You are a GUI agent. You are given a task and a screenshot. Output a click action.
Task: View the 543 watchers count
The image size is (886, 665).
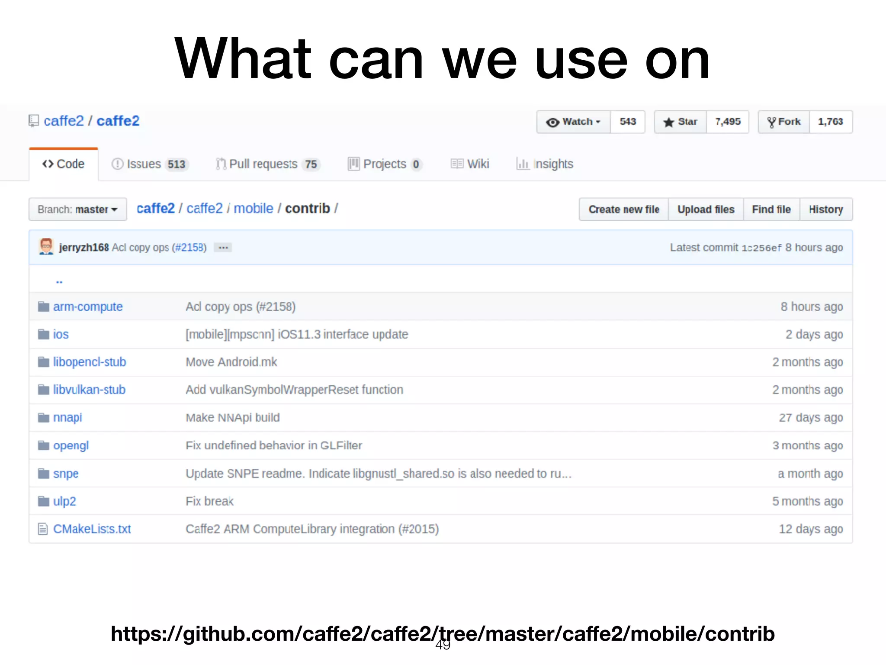628,122
